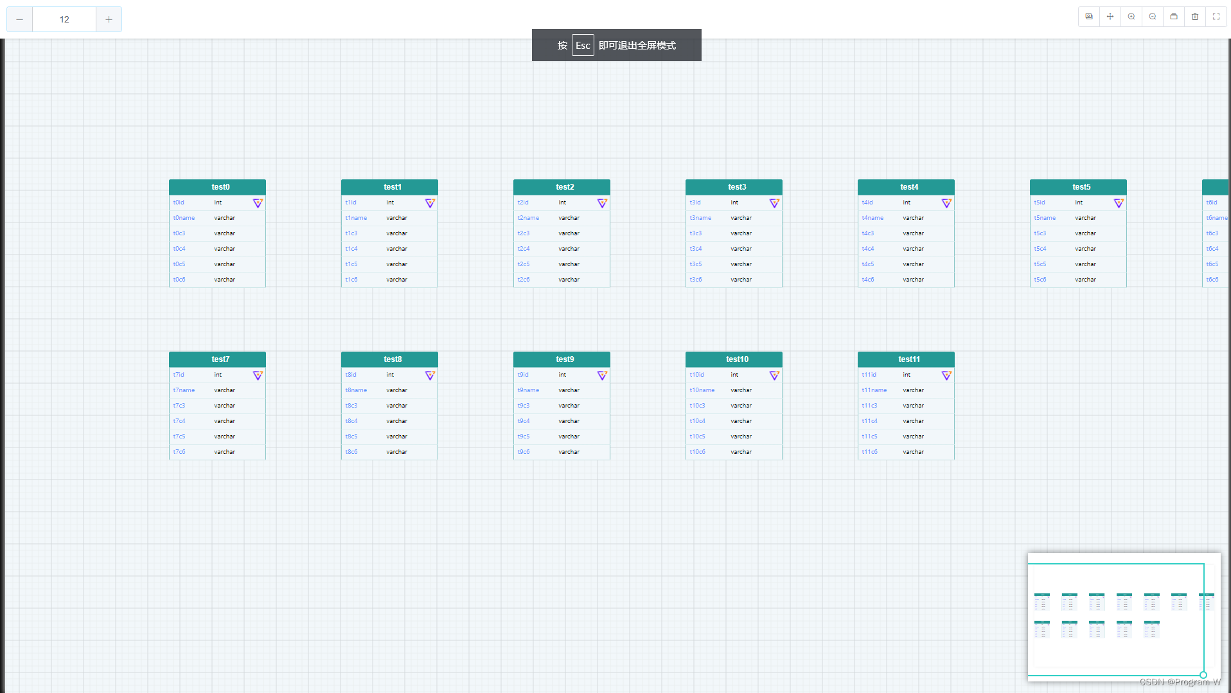
Task: Click the key icon on test8 t8id row
Action: (430, 375)
